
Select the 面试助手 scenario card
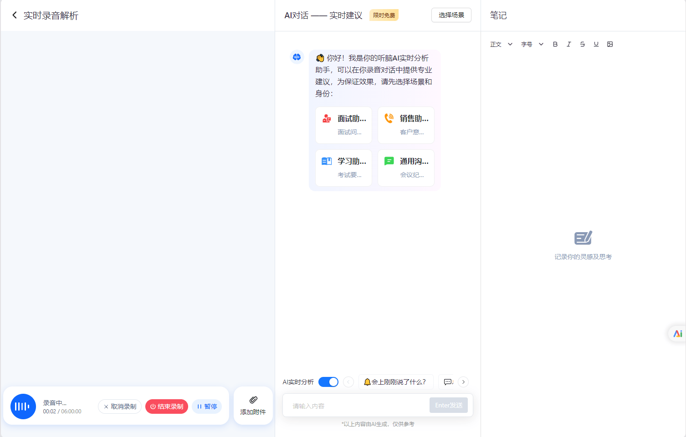tap(343, 125)
